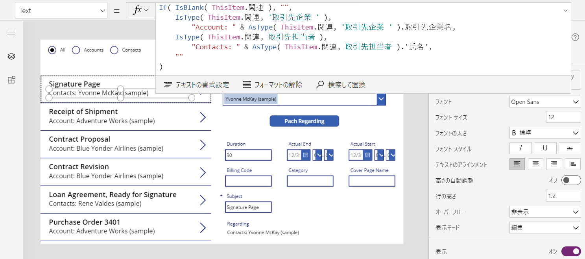
Task: Turn off the 表示 toggle
Action: point(571,251)
